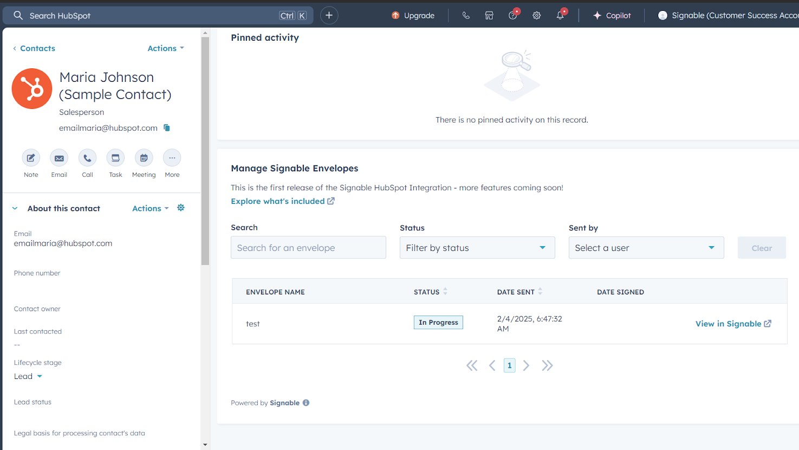Open View in Signable link
Viewport: 799px width, 450px height.
point(733,324)
